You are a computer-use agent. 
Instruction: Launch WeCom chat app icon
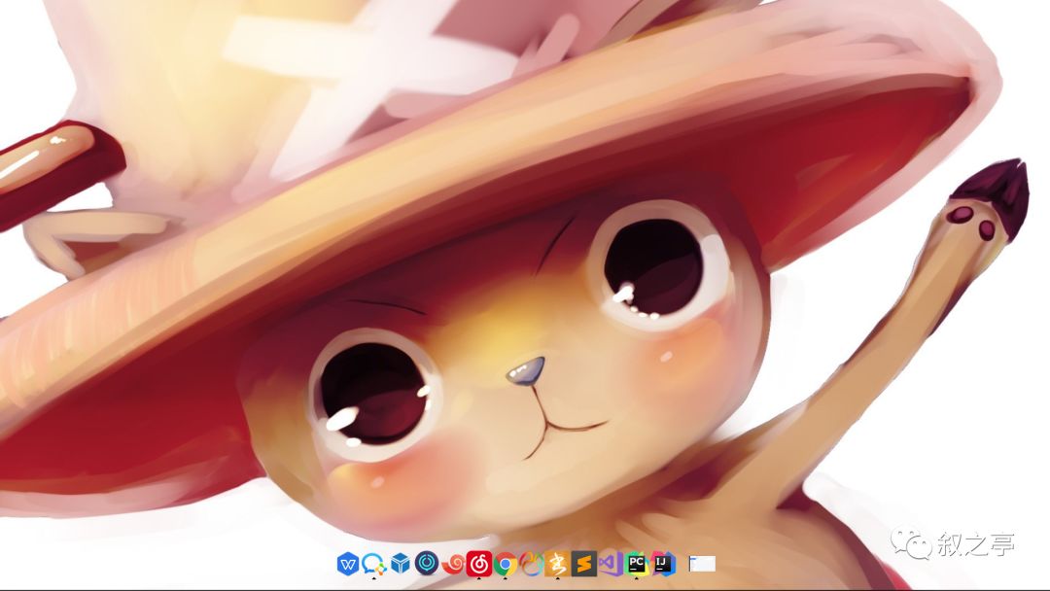coord(373,564)
